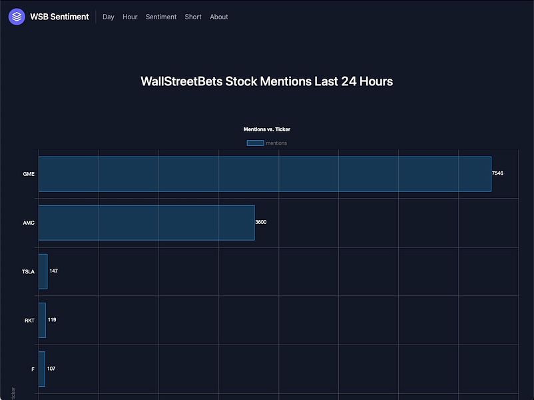Click the WSB Sentiment brand text

click(x=59, y=16)
